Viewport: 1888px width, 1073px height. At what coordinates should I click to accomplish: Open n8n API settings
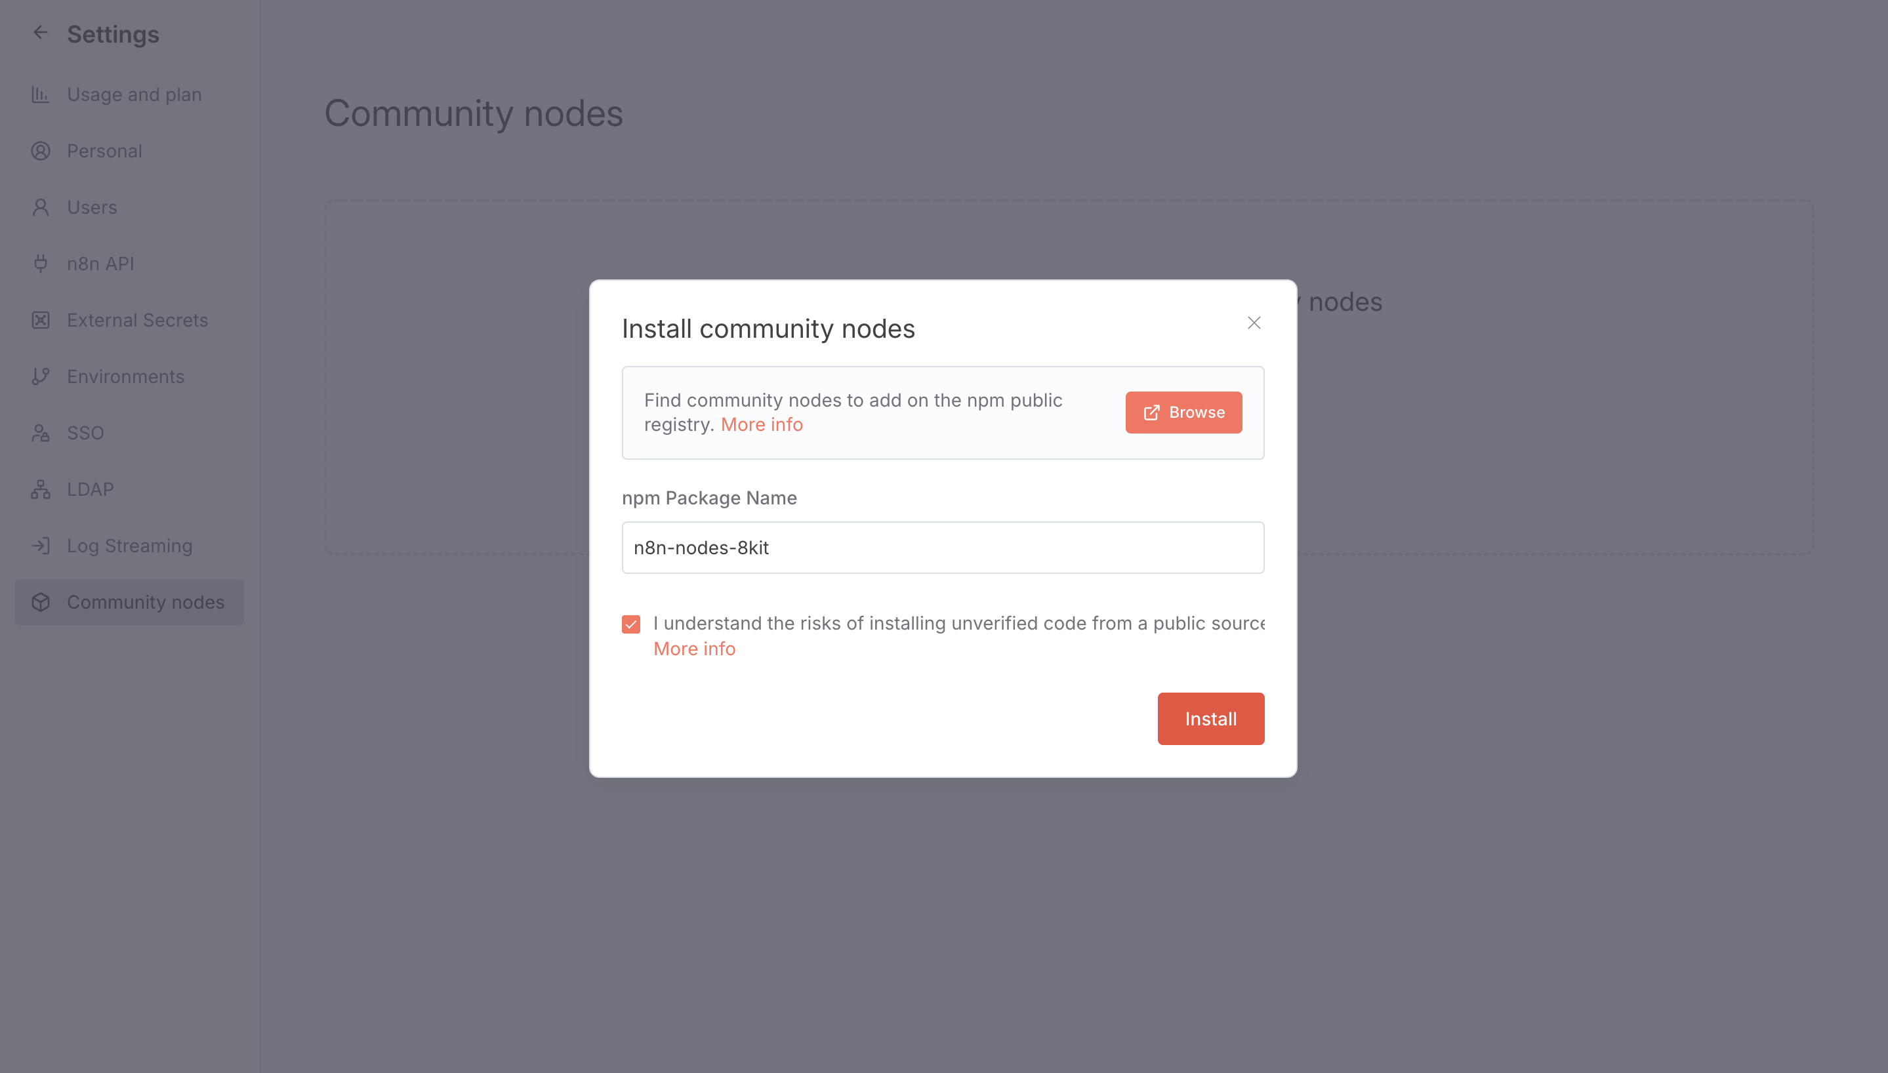point(129,264)
